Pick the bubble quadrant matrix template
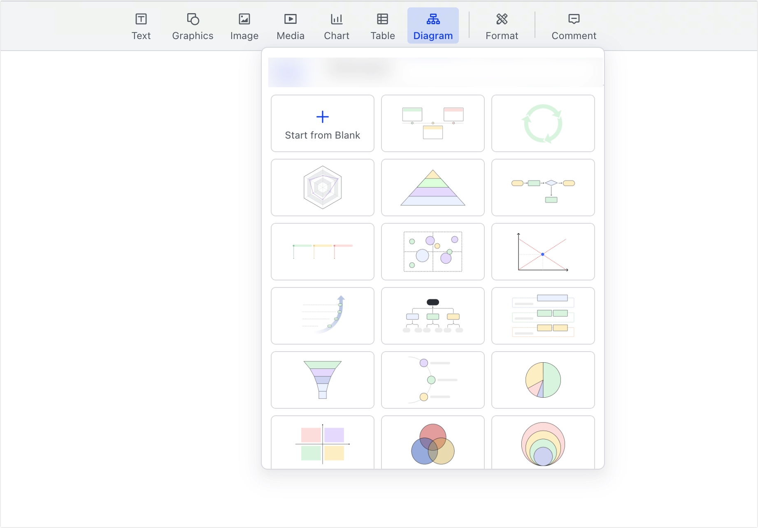Image resolution: width=758 pixels, height=528 pixels. point(433,252)
